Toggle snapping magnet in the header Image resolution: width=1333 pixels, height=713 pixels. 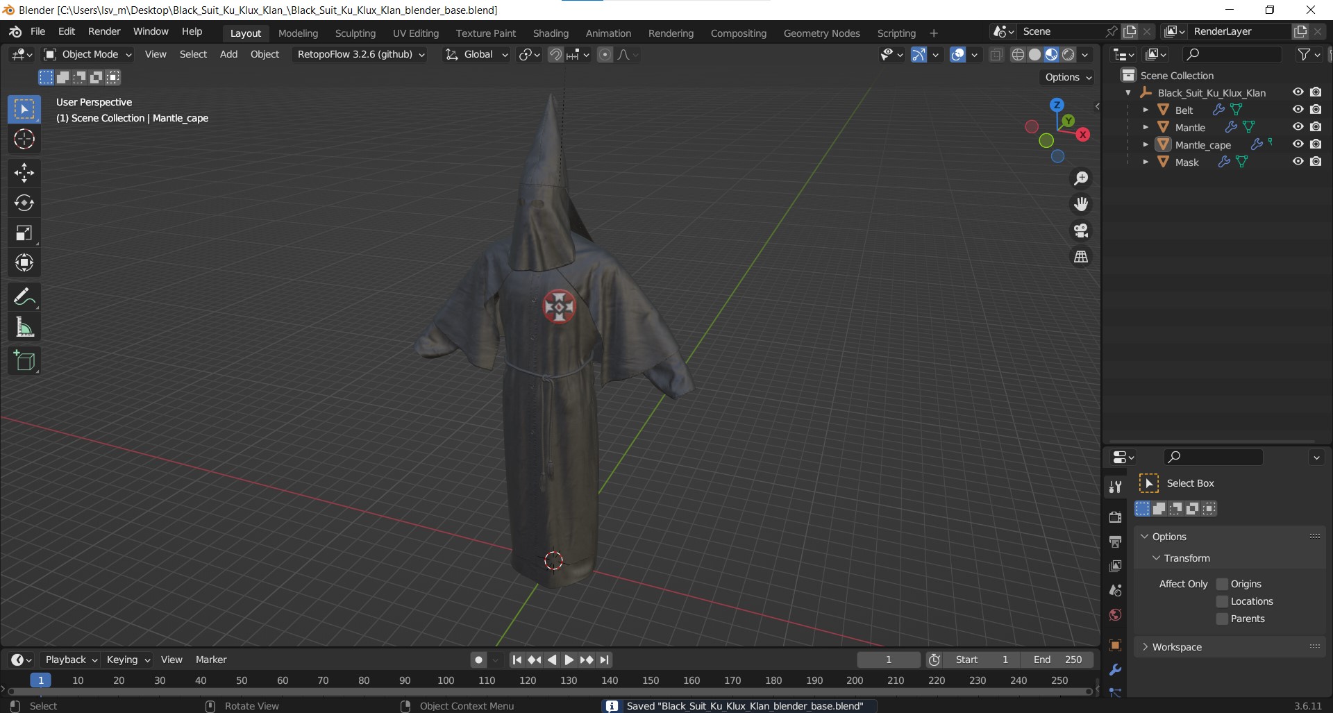[555, 55]
